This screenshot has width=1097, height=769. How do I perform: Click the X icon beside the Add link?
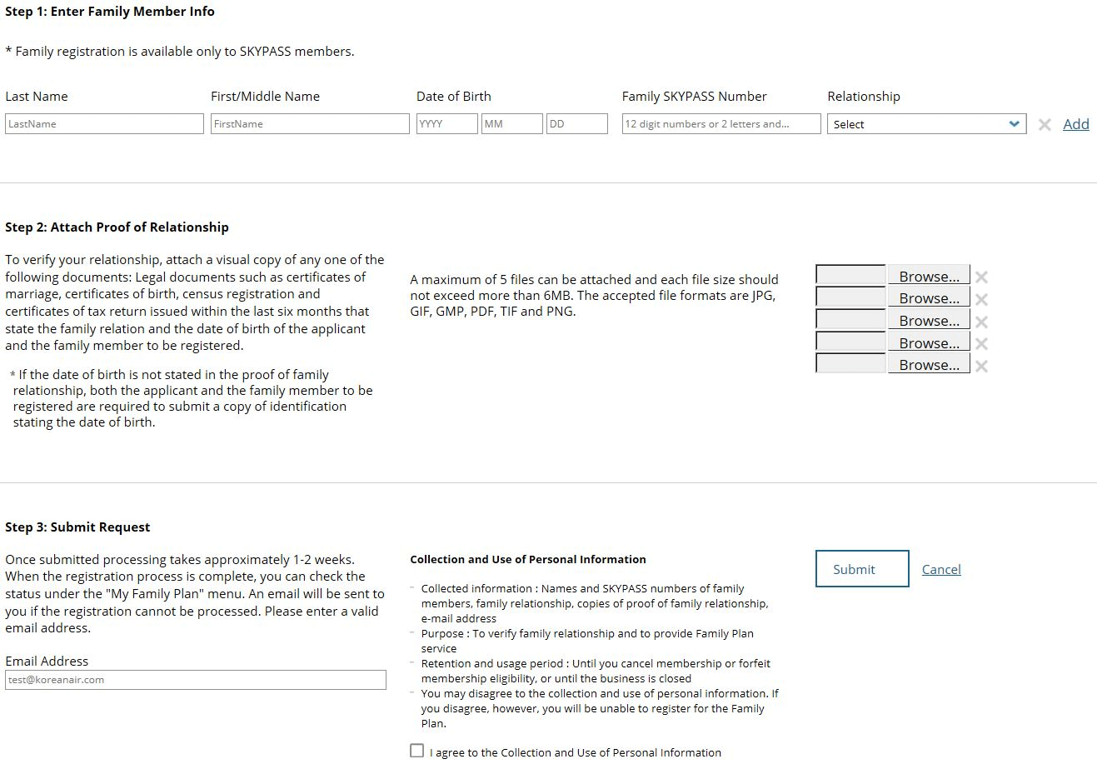pos(1045,124)
